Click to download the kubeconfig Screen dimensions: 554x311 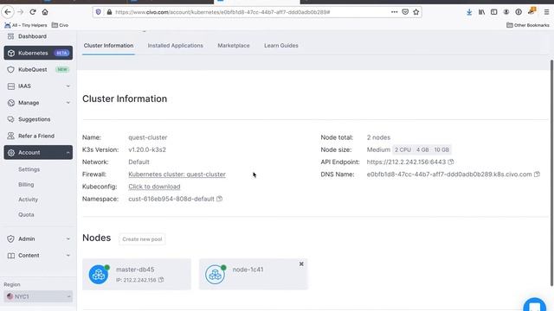pyautogui.click(x=154, y=187)
